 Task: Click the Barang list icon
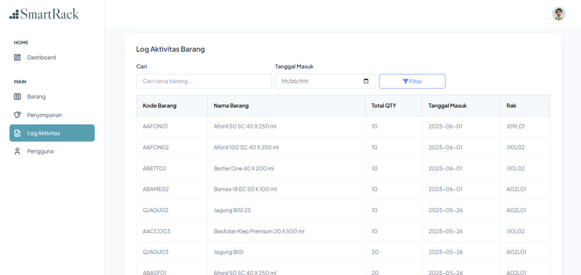point(17,97)
